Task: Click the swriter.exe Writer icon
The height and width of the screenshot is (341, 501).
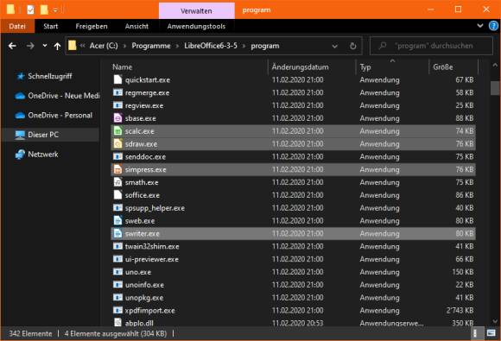Action: coord(117,233)
